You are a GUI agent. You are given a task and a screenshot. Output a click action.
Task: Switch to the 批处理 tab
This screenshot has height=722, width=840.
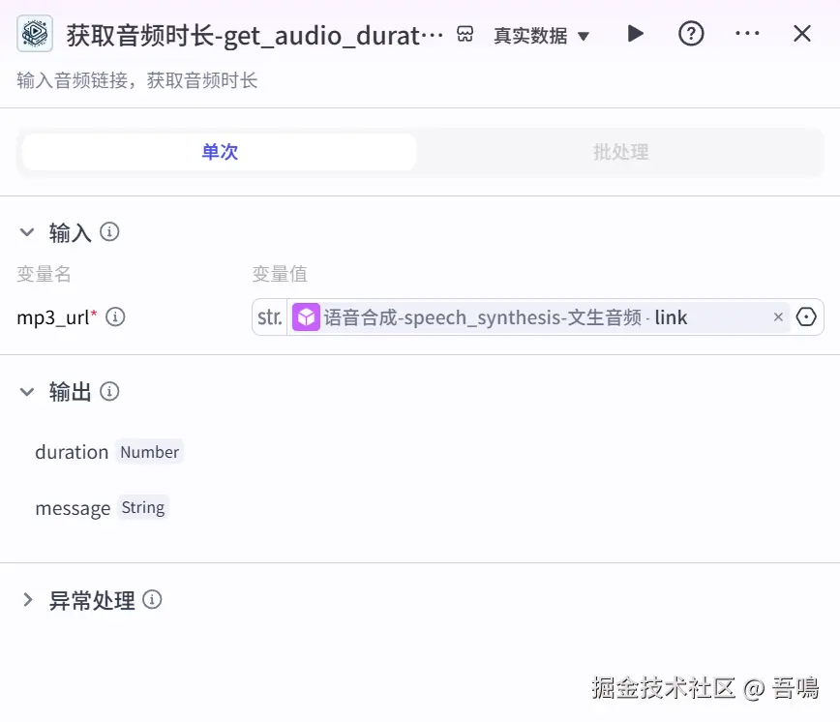620,152
